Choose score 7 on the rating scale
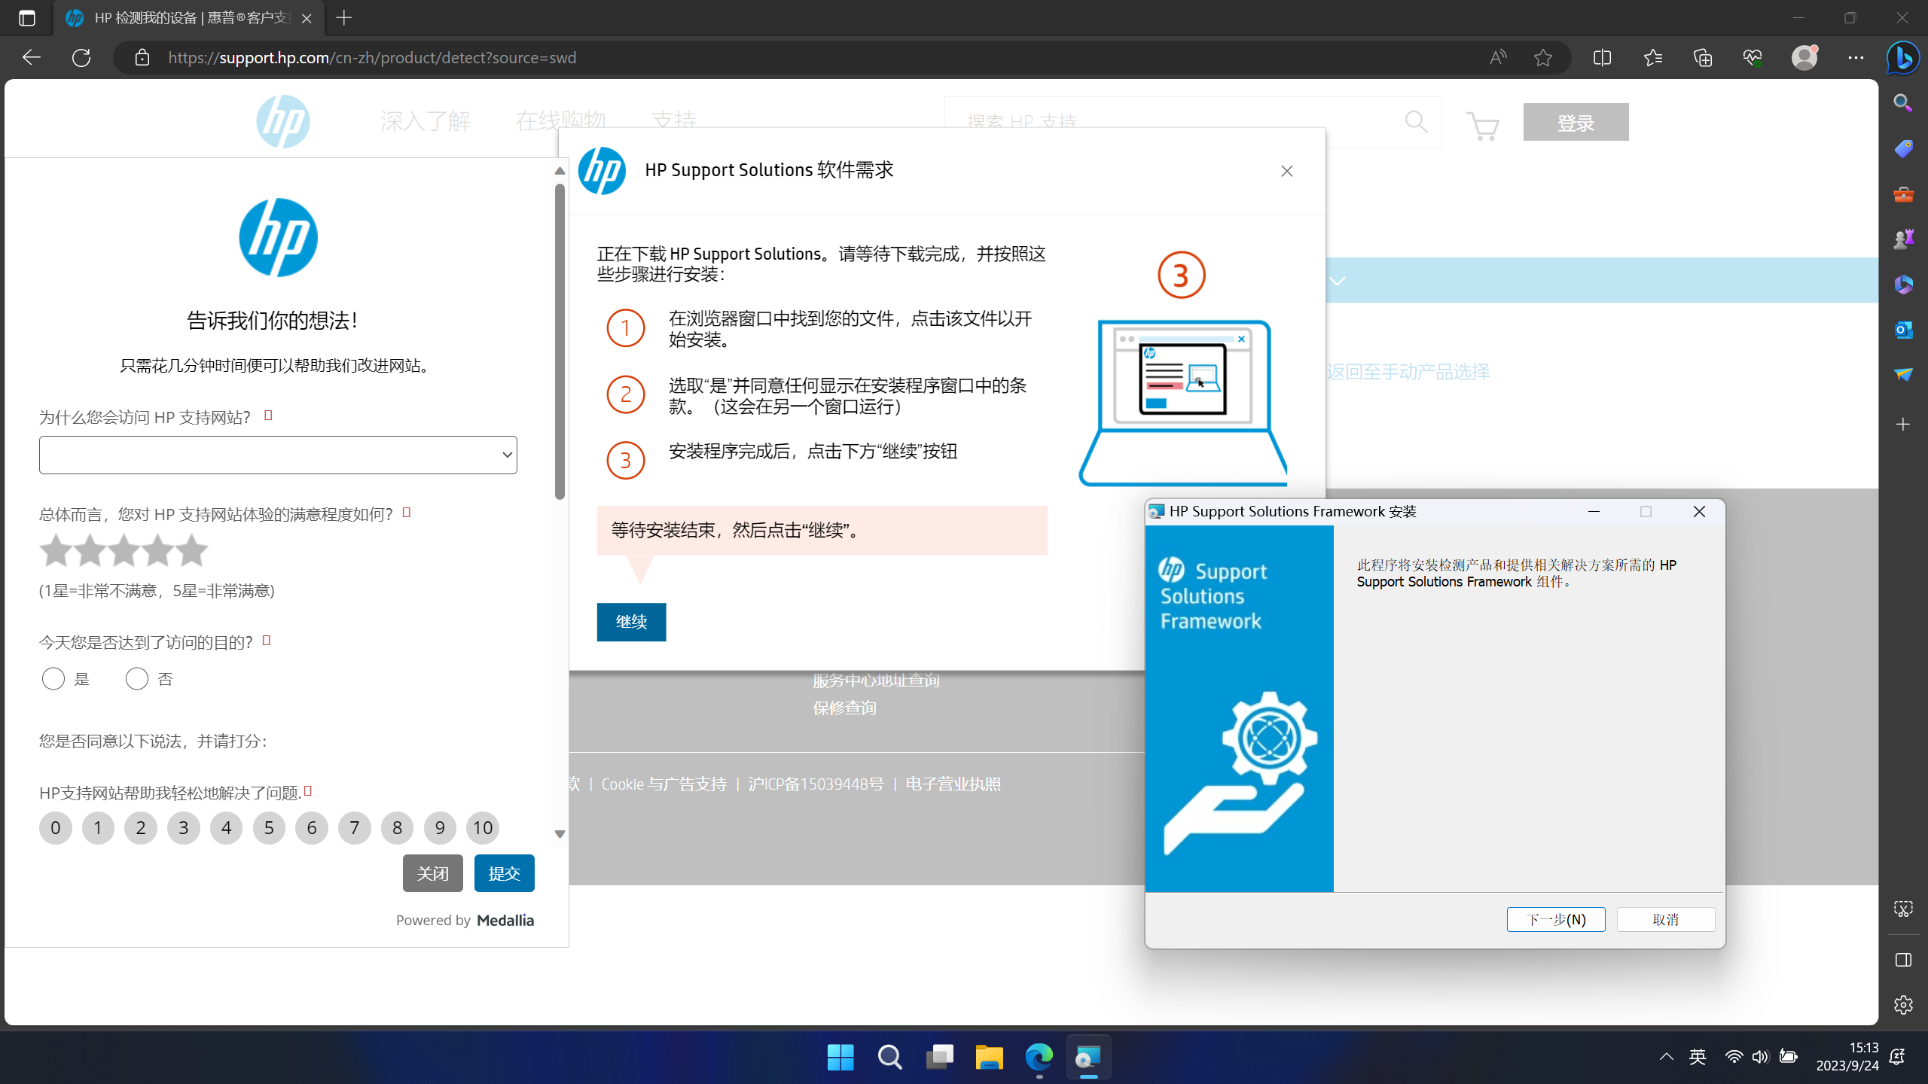The image size is (1928, 1084). pos(355,828)
